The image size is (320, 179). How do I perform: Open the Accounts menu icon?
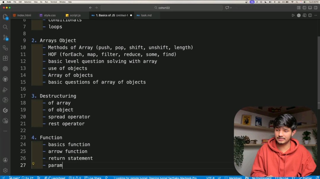(5, 160)
